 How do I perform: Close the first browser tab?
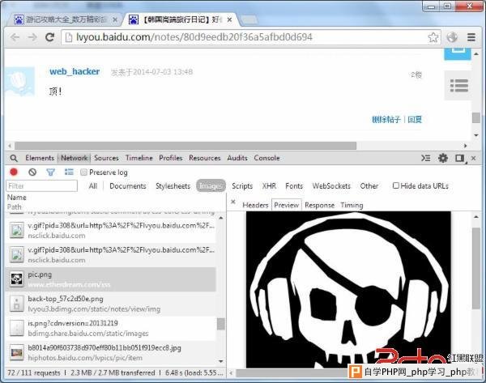[115, 19]
